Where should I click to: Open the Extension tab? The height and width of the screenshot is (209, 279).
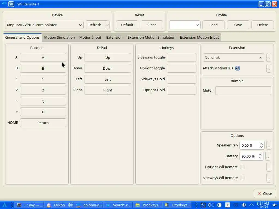click(114, 38)
